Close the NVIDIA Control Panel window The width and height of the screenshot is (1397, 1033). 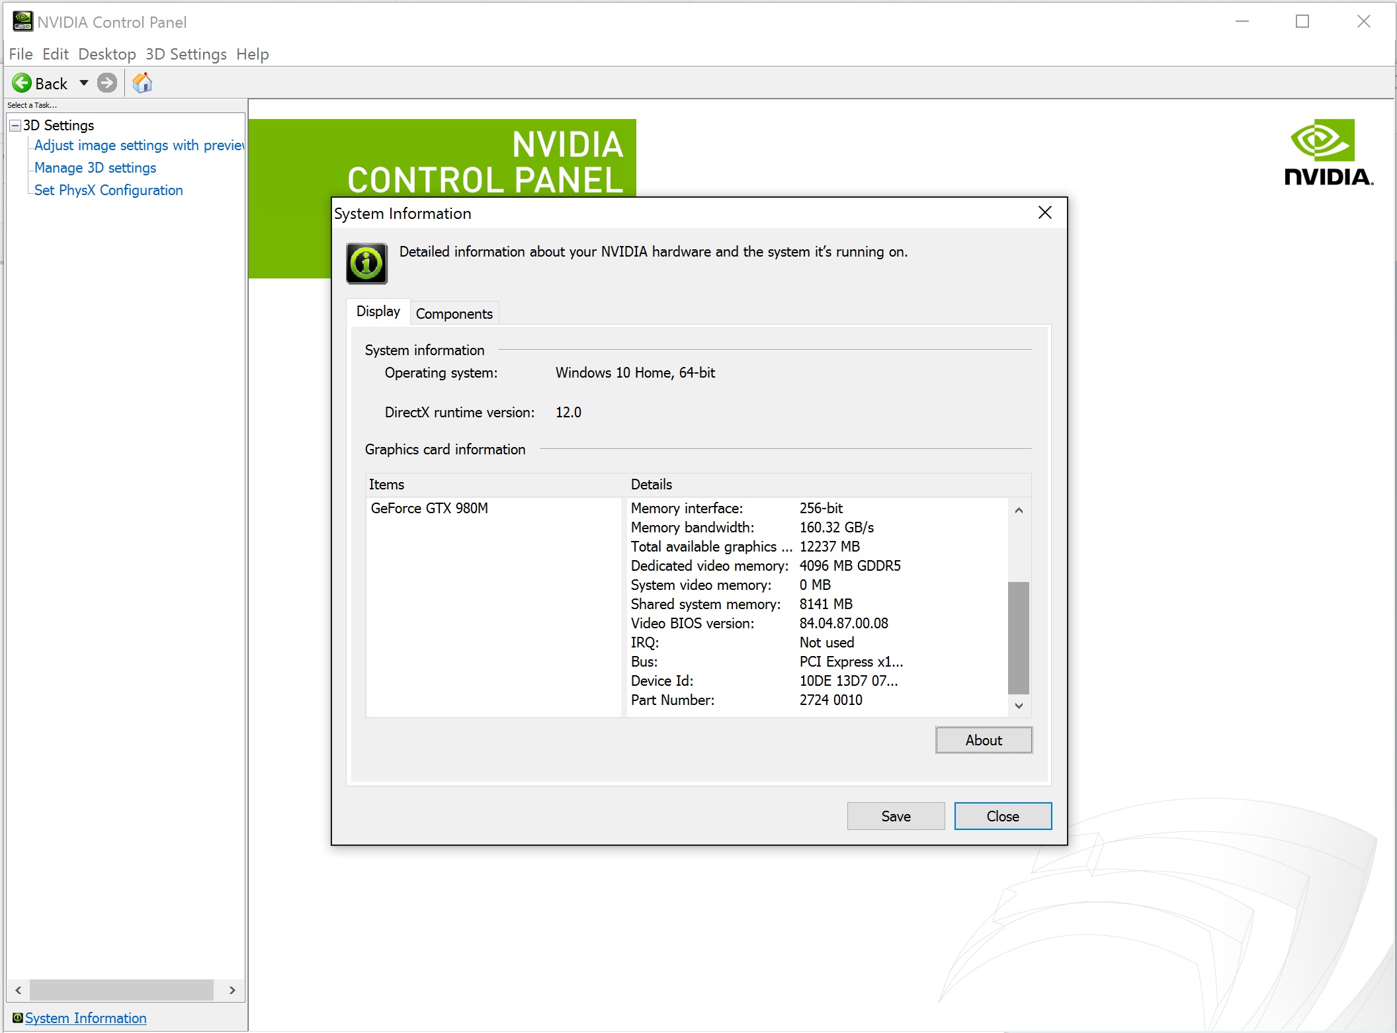point(1363,21)
